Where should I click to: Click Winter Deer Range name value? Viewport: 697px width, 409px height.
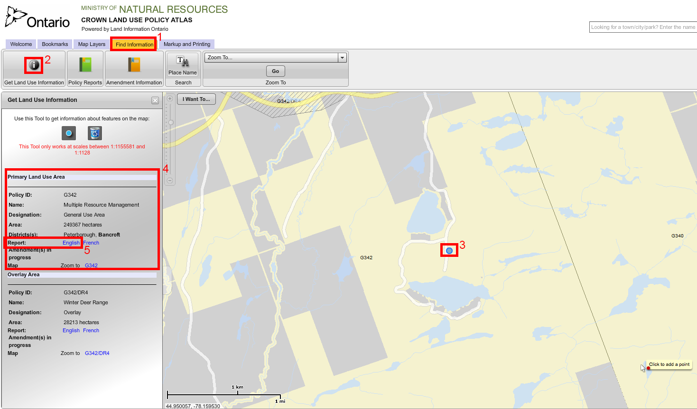coord(86,302)
